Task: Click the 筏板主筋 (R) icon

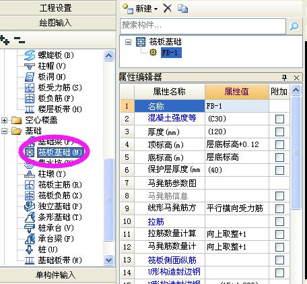Action: 30,185
